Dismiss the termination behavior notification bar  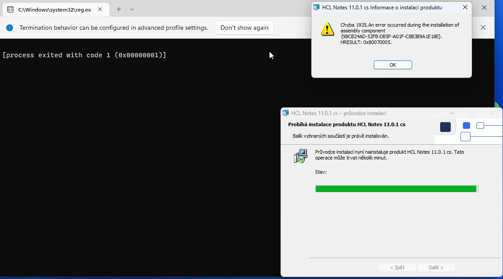pyautogui.click(x=483, y=28)
